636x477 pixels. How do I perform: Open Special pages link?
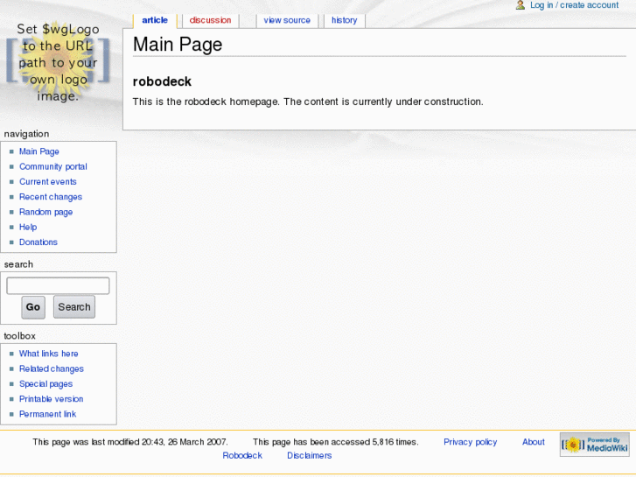(x=45, y=383)
